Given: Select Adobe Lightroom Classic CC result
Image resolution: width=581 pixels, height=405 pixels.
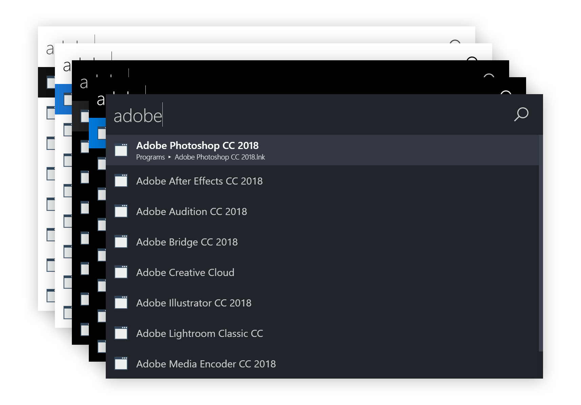Looking at the screenshot, I should pyautogui.click(x=322, y=333).
